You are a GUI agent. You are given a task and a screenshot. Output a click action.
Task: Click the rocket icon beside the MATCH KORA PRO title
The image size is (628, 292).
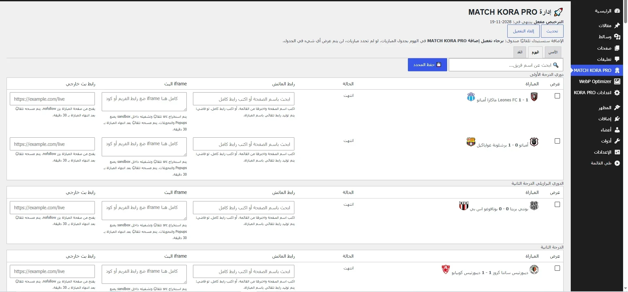click(559, 12)
